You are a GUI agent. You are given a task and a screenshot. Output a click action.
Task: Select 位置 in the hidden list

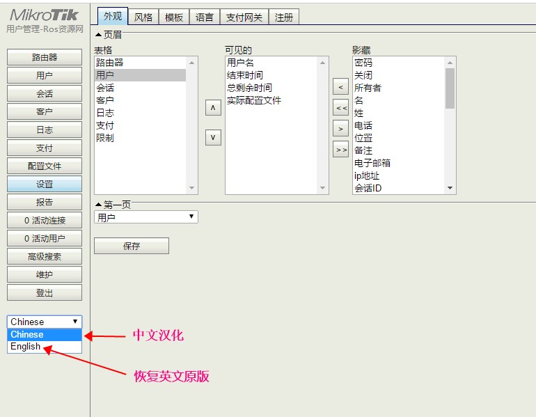[399, 138]
